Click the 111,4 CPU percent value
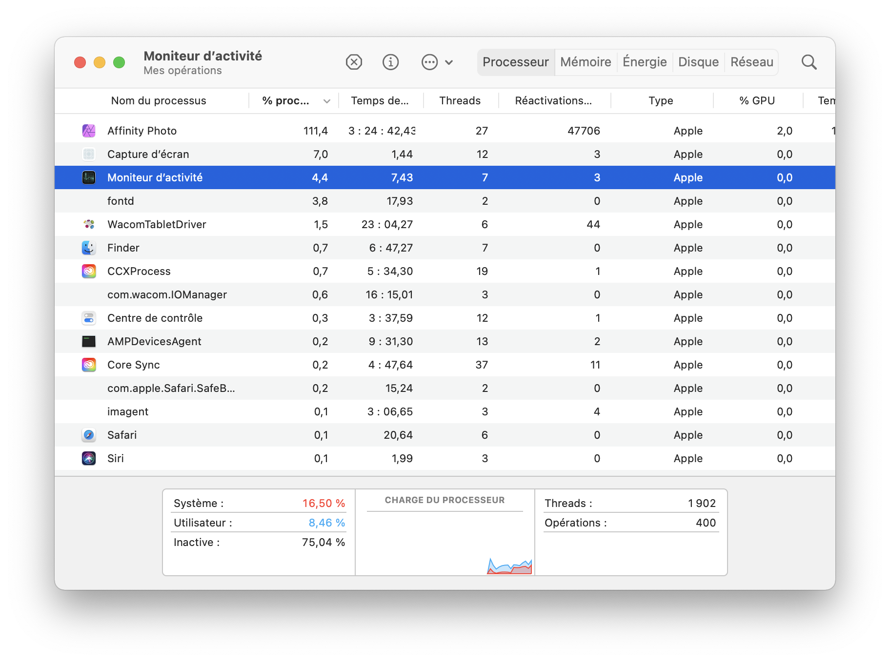Screen dimensions: 890x662 pyautogui.click(x=315, y=131)
